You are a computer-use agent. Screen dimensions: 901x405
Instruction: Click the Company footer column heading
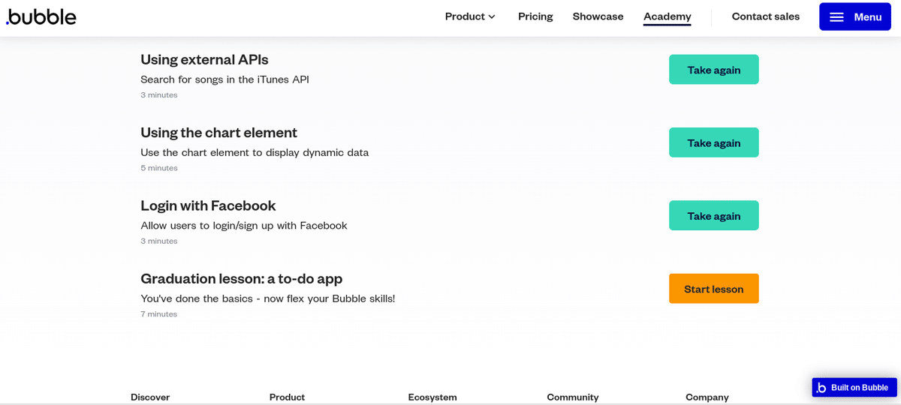(x=707, y=397)
